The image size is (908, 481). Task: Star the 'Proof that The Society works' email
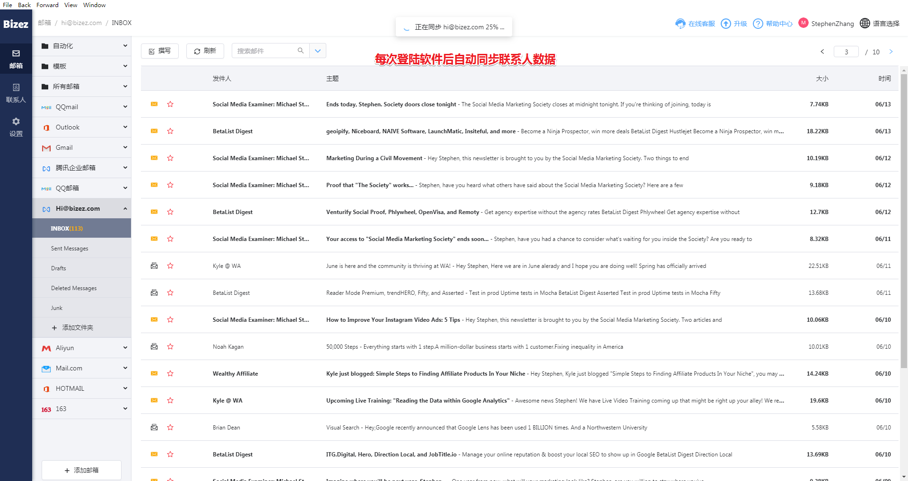pos(170,185)
